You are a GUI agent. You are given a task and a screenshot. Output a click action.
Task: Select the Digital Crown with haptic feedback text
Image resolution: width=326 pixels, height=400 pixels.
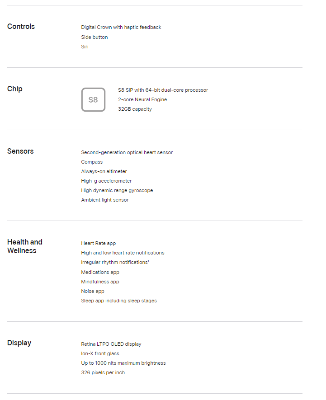click(121, 27)
